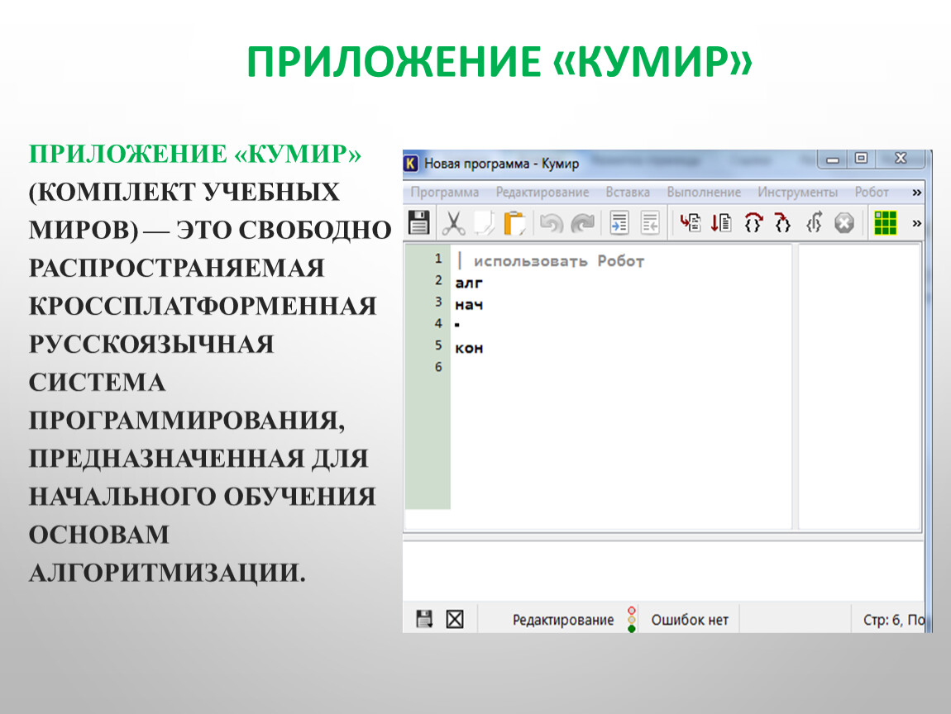Click the code line containing 'нач'
The height and width of the screenshot is (714, 951).
[469, 305]
